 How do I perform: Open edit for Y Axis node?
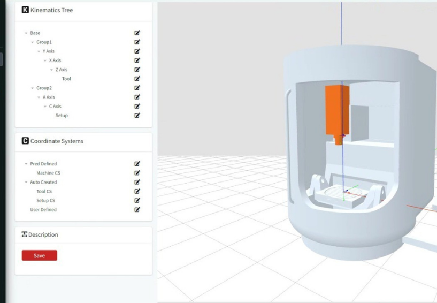[x=137, y=51]
